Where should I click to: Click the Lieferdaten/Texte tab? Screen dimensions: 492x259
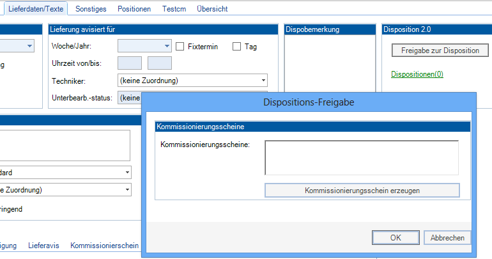tap(35, 10)
